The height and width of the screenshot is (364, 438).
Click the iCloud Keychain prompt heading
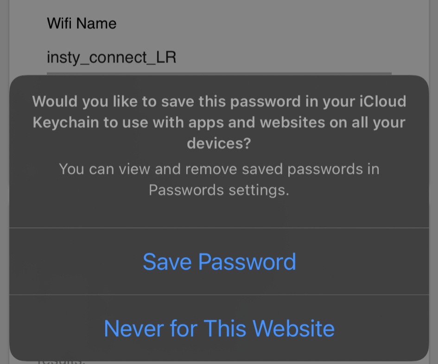tap(219, 122)
